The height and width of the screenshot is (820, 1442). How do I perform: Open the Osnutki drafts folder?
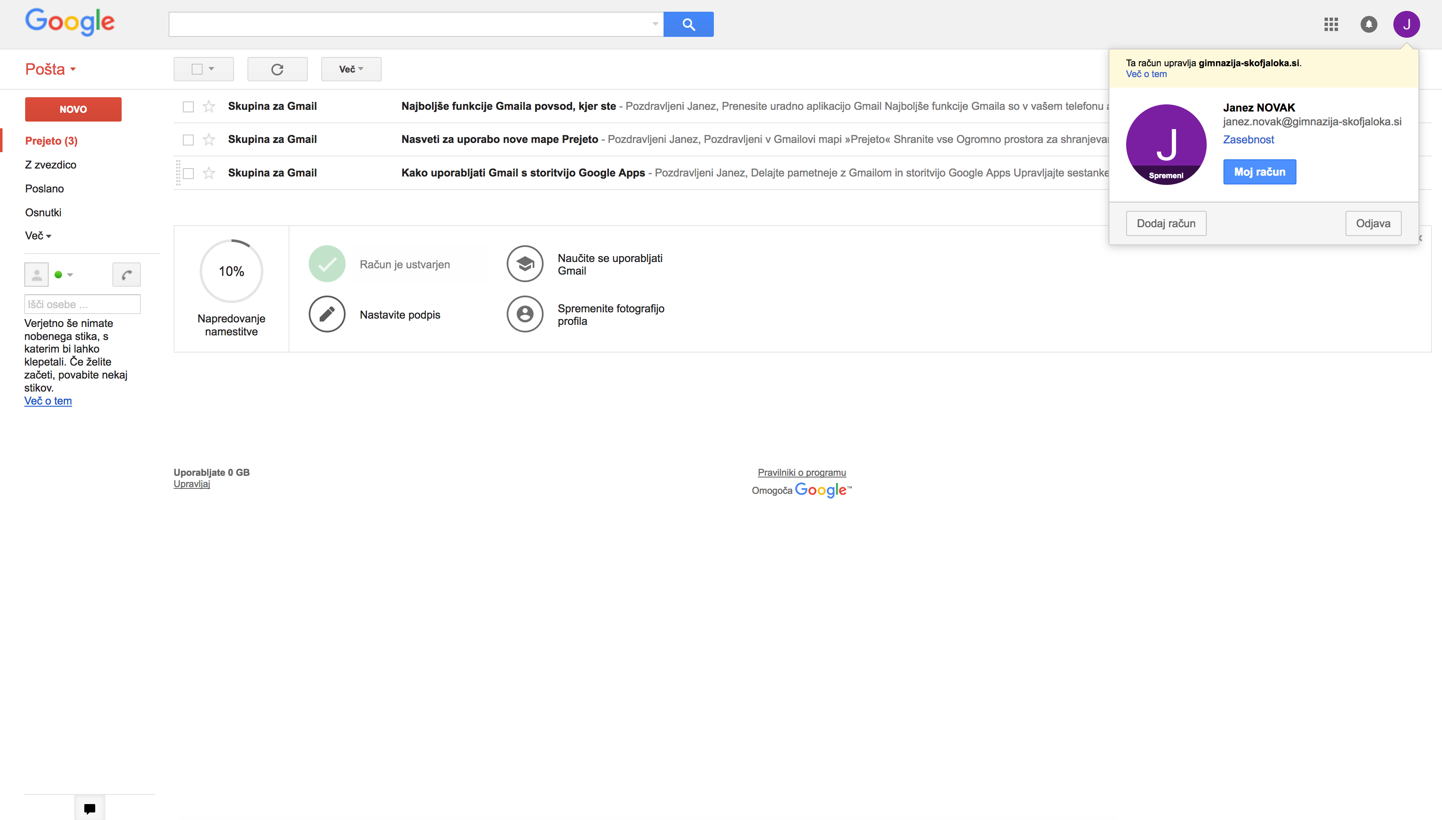click(x=43, y=212)
